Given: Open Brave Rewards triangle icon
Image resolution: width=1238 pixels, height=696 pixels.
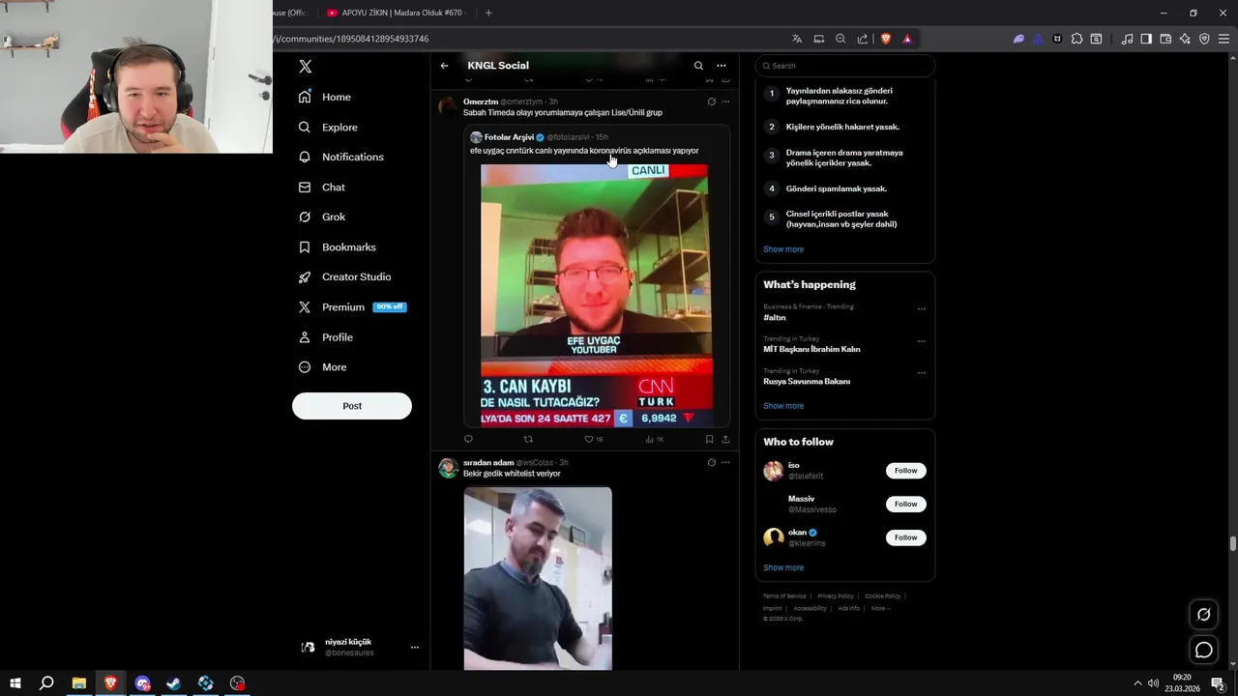Looking at the screenshot, I should pos(907,39).
